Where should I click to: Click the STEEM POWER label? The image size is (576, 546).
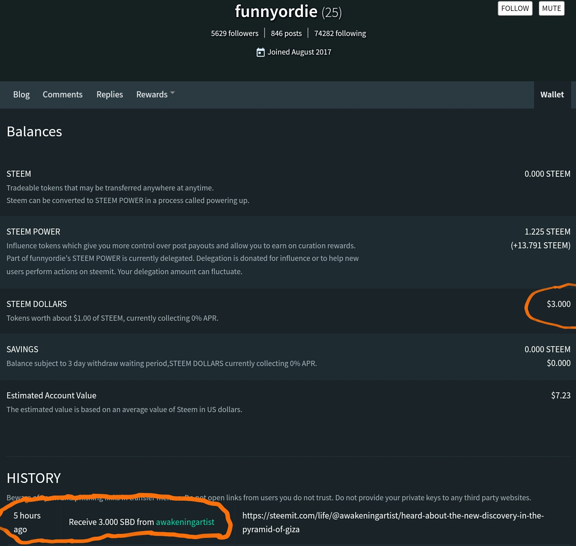(x=33, y=232)
